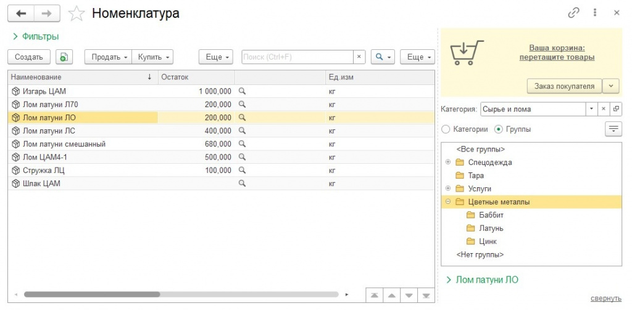Click the shopping cart basket icon
632x311 pixels.
coord(467,53)
